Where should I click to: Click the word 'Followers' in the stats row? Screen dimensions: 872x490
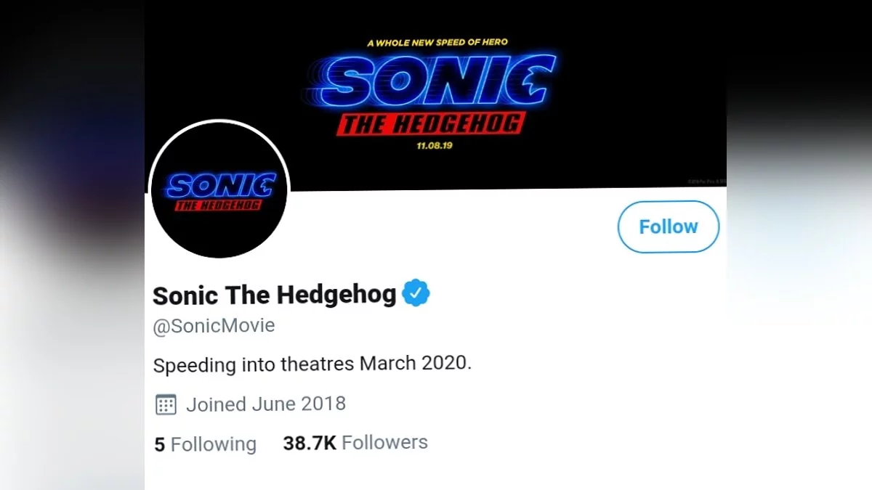(384, 442)
